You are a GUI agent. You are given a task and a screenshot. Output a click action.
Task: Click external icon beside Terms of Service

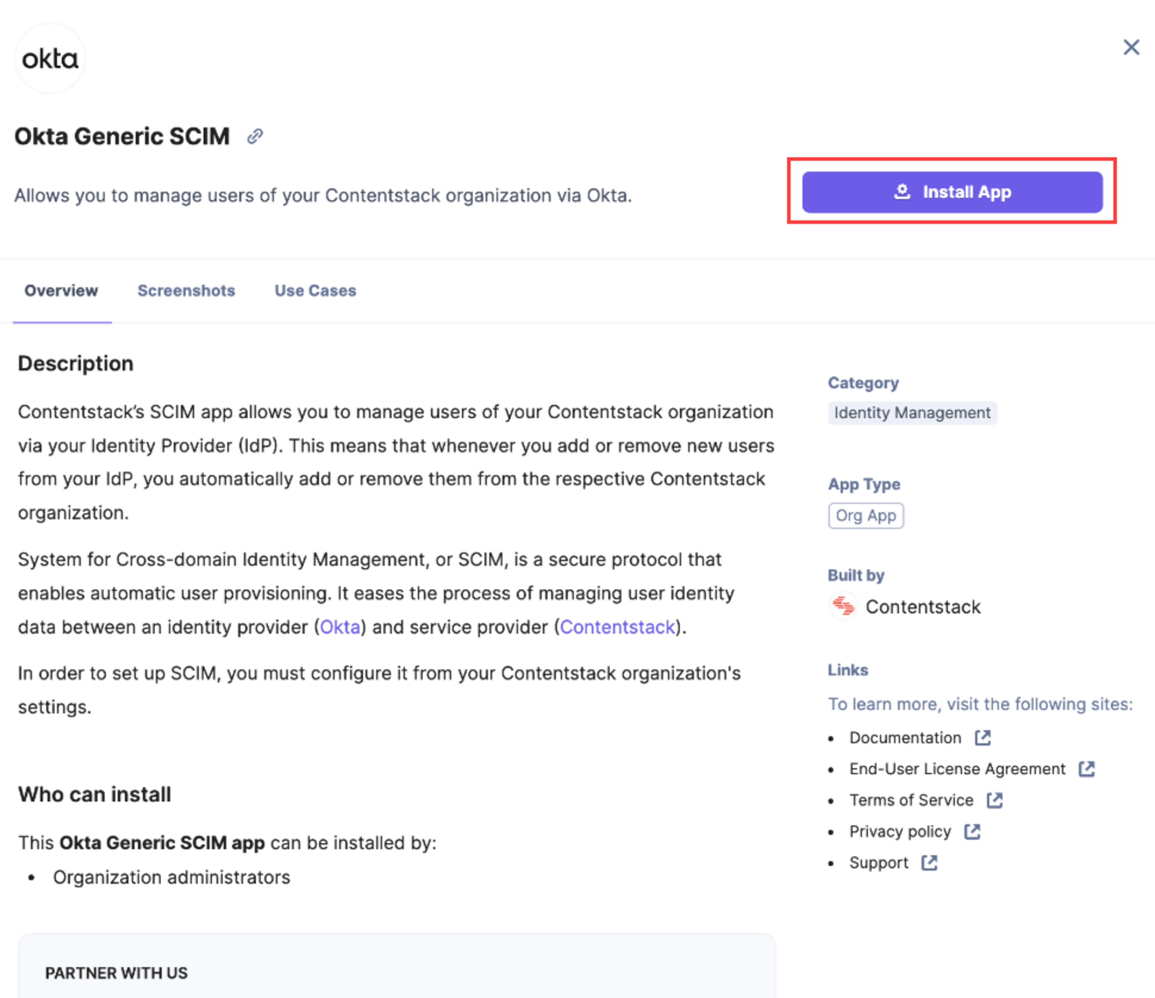994,800
